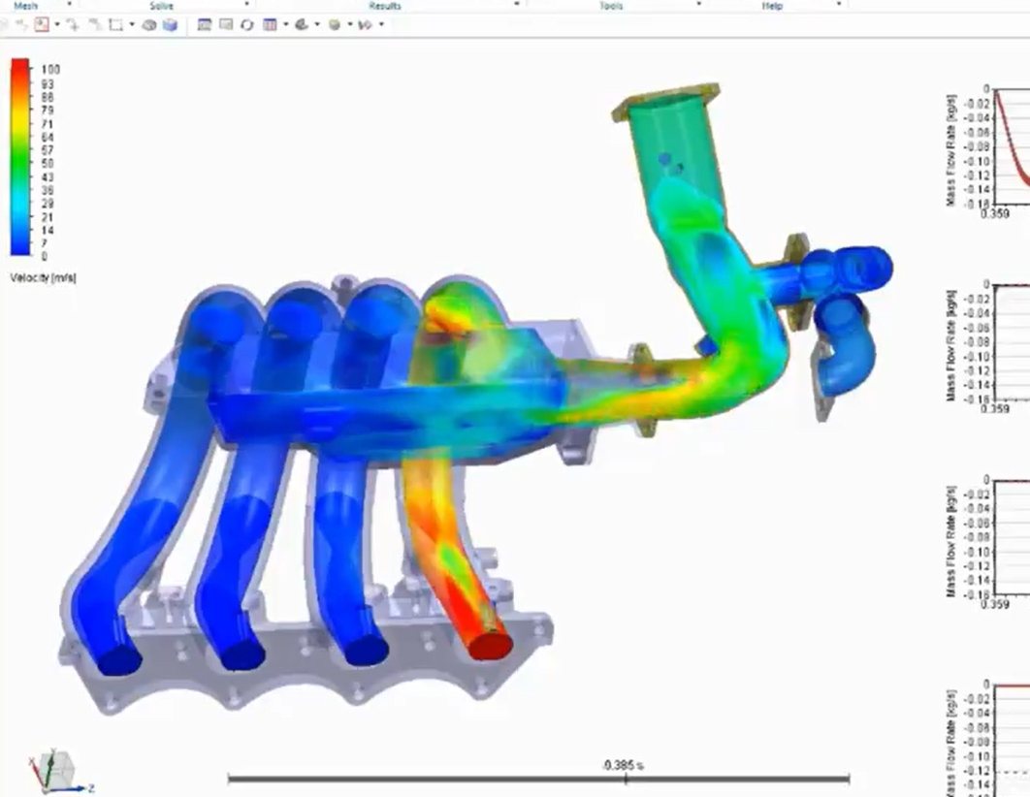Click the greyed cursor-with-plus toolbar icon
Image resolution: width=1030 pixels, height=797 pixels.
click(x=74, y=25)
